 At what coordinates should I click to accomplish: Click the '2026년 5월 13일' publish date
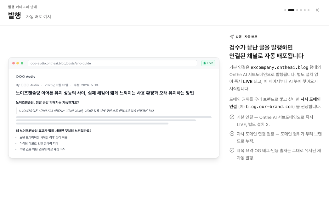(56, 85)
